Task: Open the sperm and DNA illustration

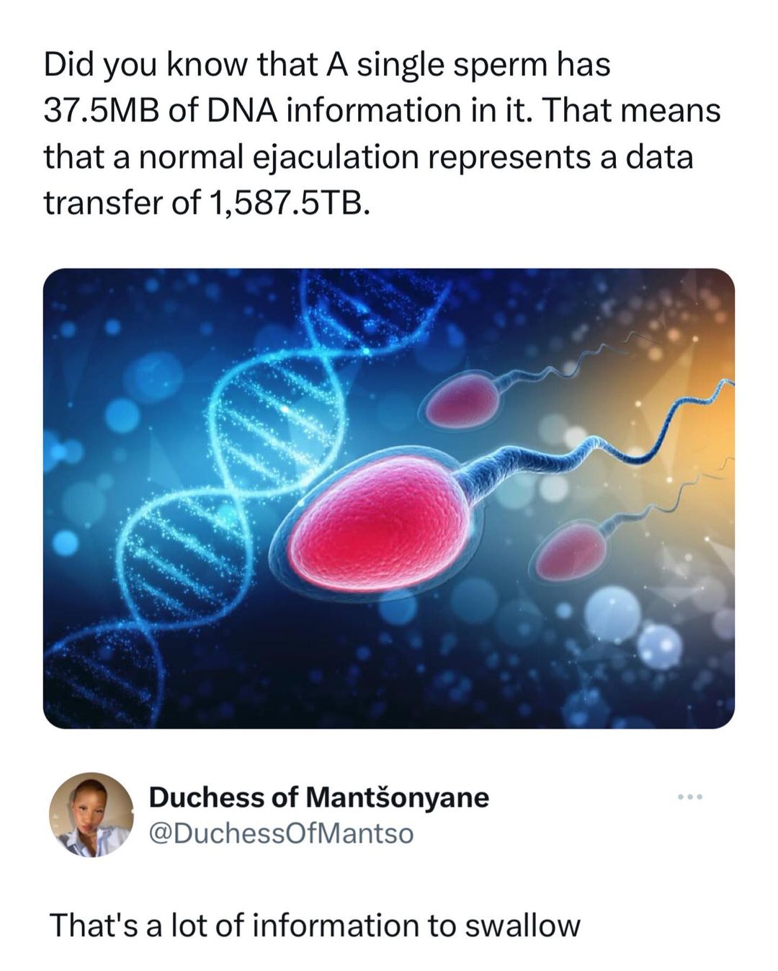Action: pyautogui.click(x=389, y=498)
